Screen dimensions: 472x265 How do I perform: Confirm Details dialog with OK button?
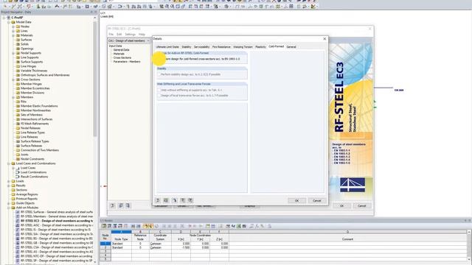tap(296, 201)
